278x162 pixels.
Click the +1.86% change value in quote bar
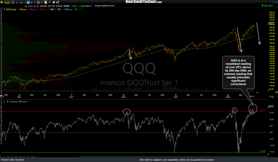click(82, 6)
